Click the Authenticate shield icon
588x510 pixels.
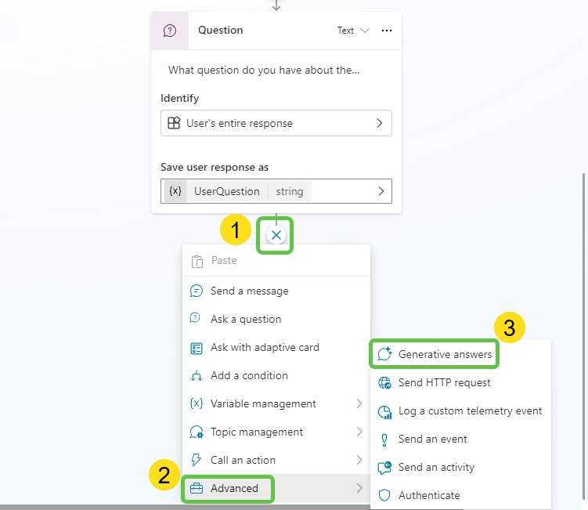(x=384, y=495)
